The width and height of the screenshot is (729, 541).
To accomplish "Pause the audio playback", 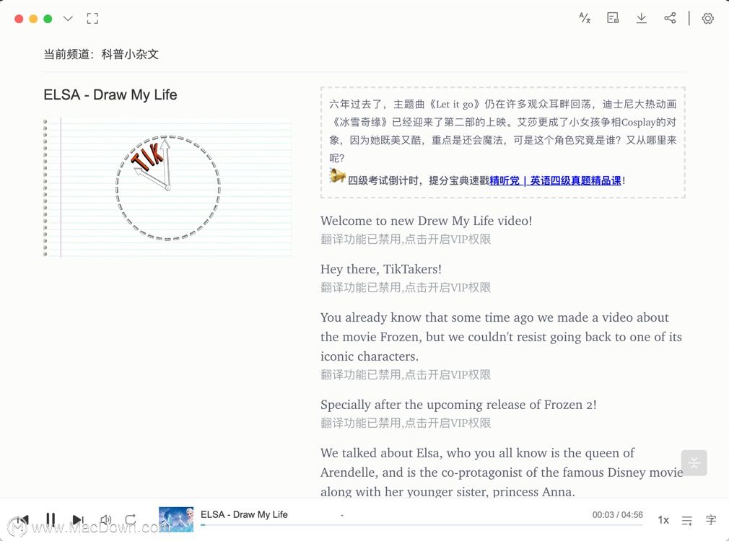I will [x=51, y=519].
